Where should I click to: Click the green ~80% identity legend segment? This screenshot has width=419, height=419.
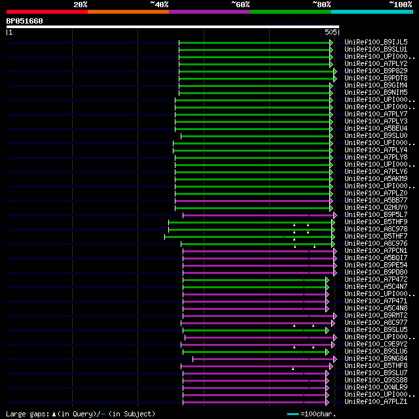pyautogui.click(x=291, y=12)
